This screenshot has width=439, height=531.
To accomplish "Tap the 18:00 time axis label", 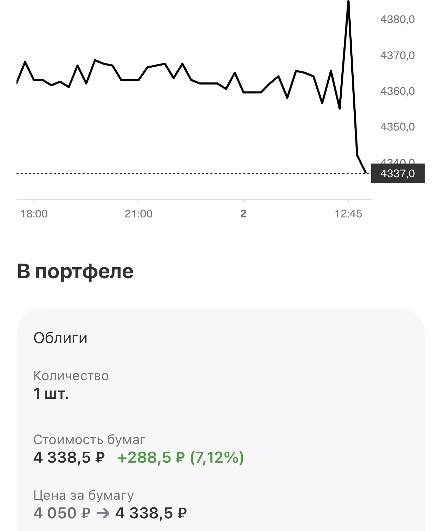I will pos(34,214).
